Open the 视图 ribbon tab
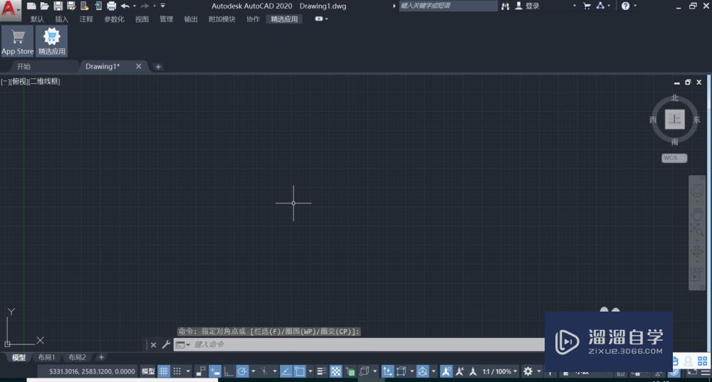Image resolution: width=712 pixels, height=382 pixels. (142, 19)
